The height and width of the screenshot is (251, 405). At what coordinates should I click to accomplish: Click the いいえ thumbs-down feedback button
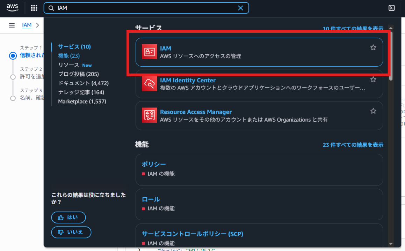coord(71,232)
